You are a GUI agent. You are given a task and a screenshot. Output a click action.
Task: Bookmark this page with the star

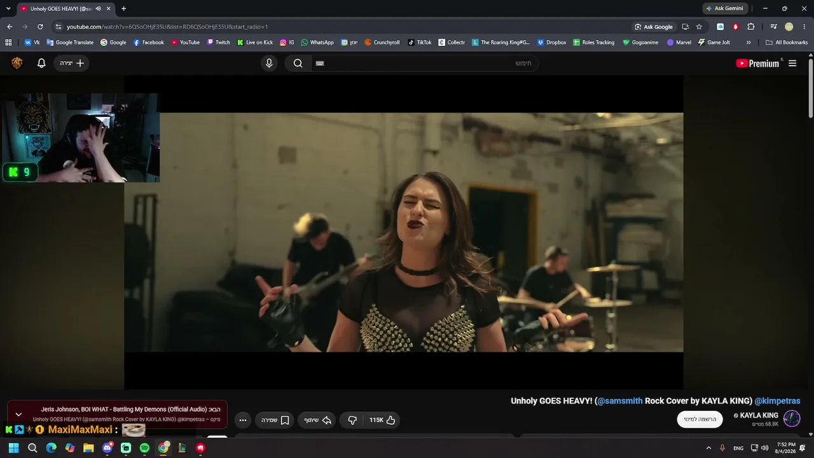click(x=699, y=27)
